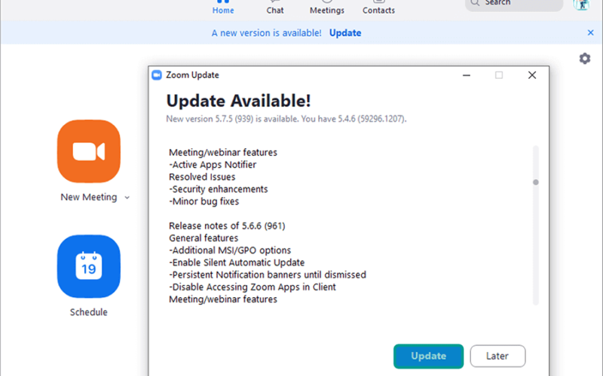The image size is (603, 376).
Task: Click the '-Persistent Notification banners until dismissed' line
Action: (268, 275)
